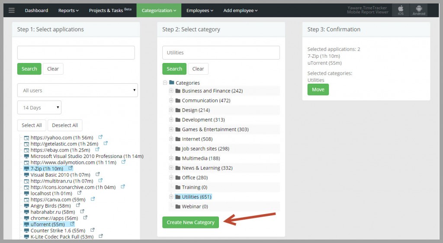Open Android mobile app link
This screenshot has width=443, height=243.
tap(419, 10)
